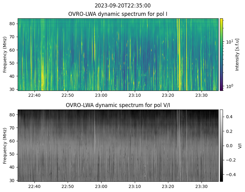Click the grayscale V/I colorbar

pos(221,145)
